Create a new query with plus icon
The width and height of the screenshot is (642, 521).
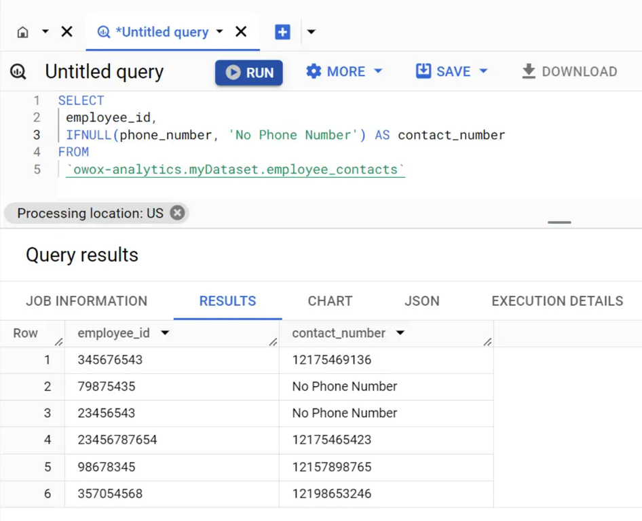pos(282,32)
